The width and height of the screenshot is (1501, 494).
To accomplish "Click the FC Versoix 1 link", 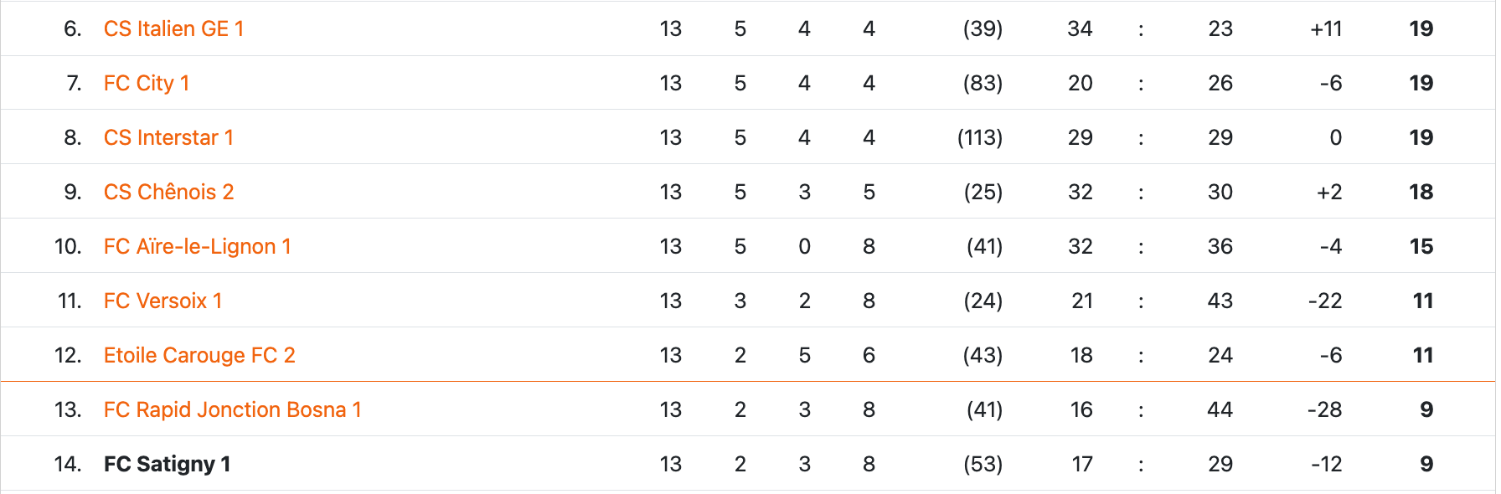I will point(162,301).
